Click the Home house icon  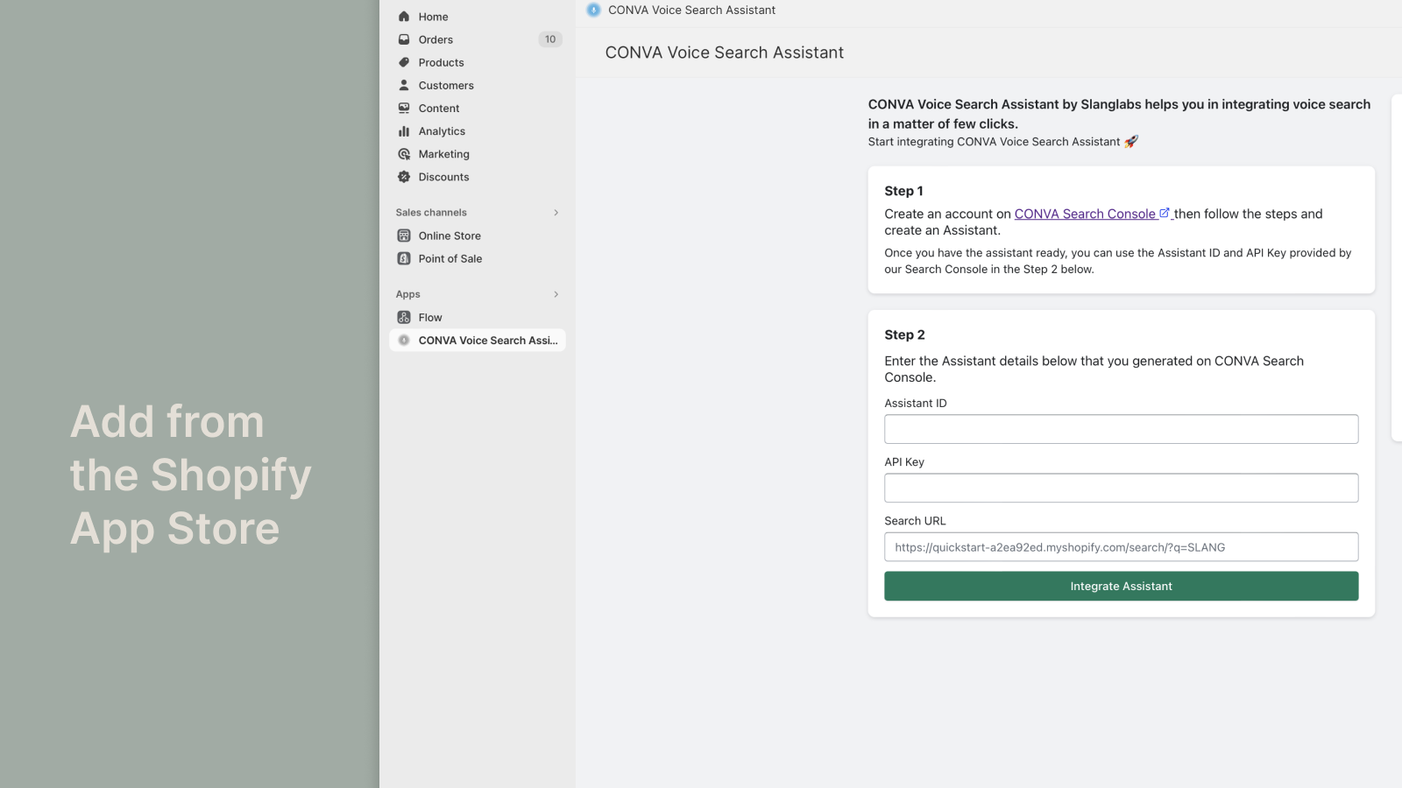[404, 17]
